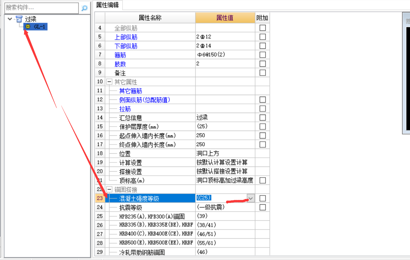Check the 附加 box for 全部纵筋
The width and height of the screenshot is (410, 260).
click(x=263, y=28)
